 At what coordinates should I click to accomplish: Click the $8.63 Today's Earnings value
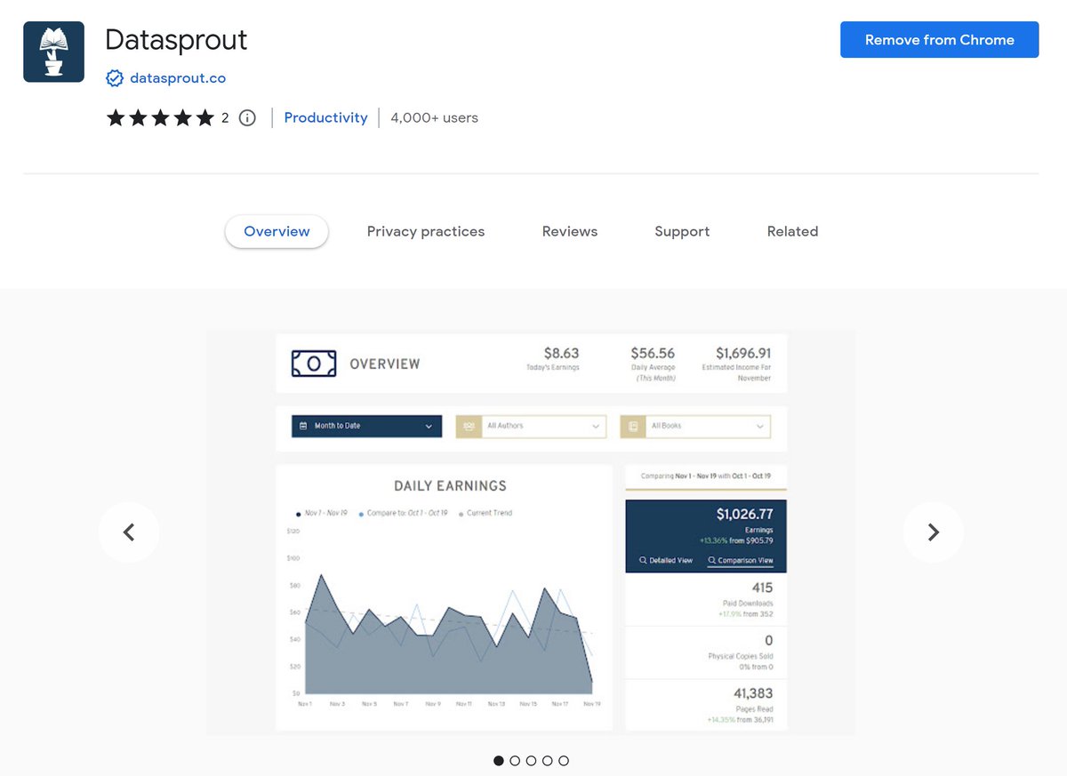(561, 353)
